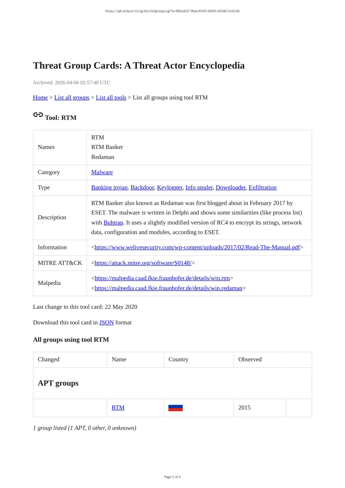The width and height of the screenshot is (345, 488).
Task: Open the Exfiltration type link
Action: (262, 188)
